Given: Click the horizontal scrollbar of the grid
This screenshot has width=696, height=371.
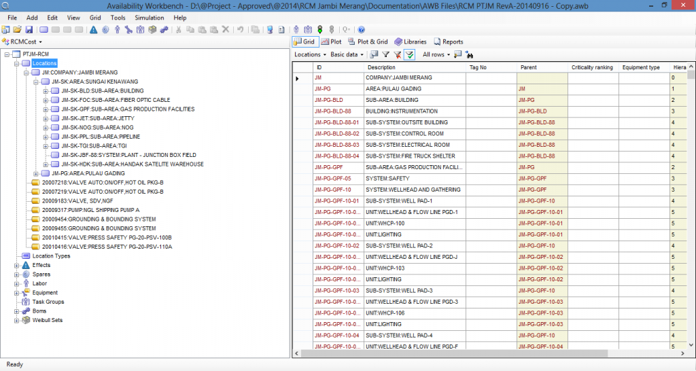Looking at the screenshot, I should [454, 354].
